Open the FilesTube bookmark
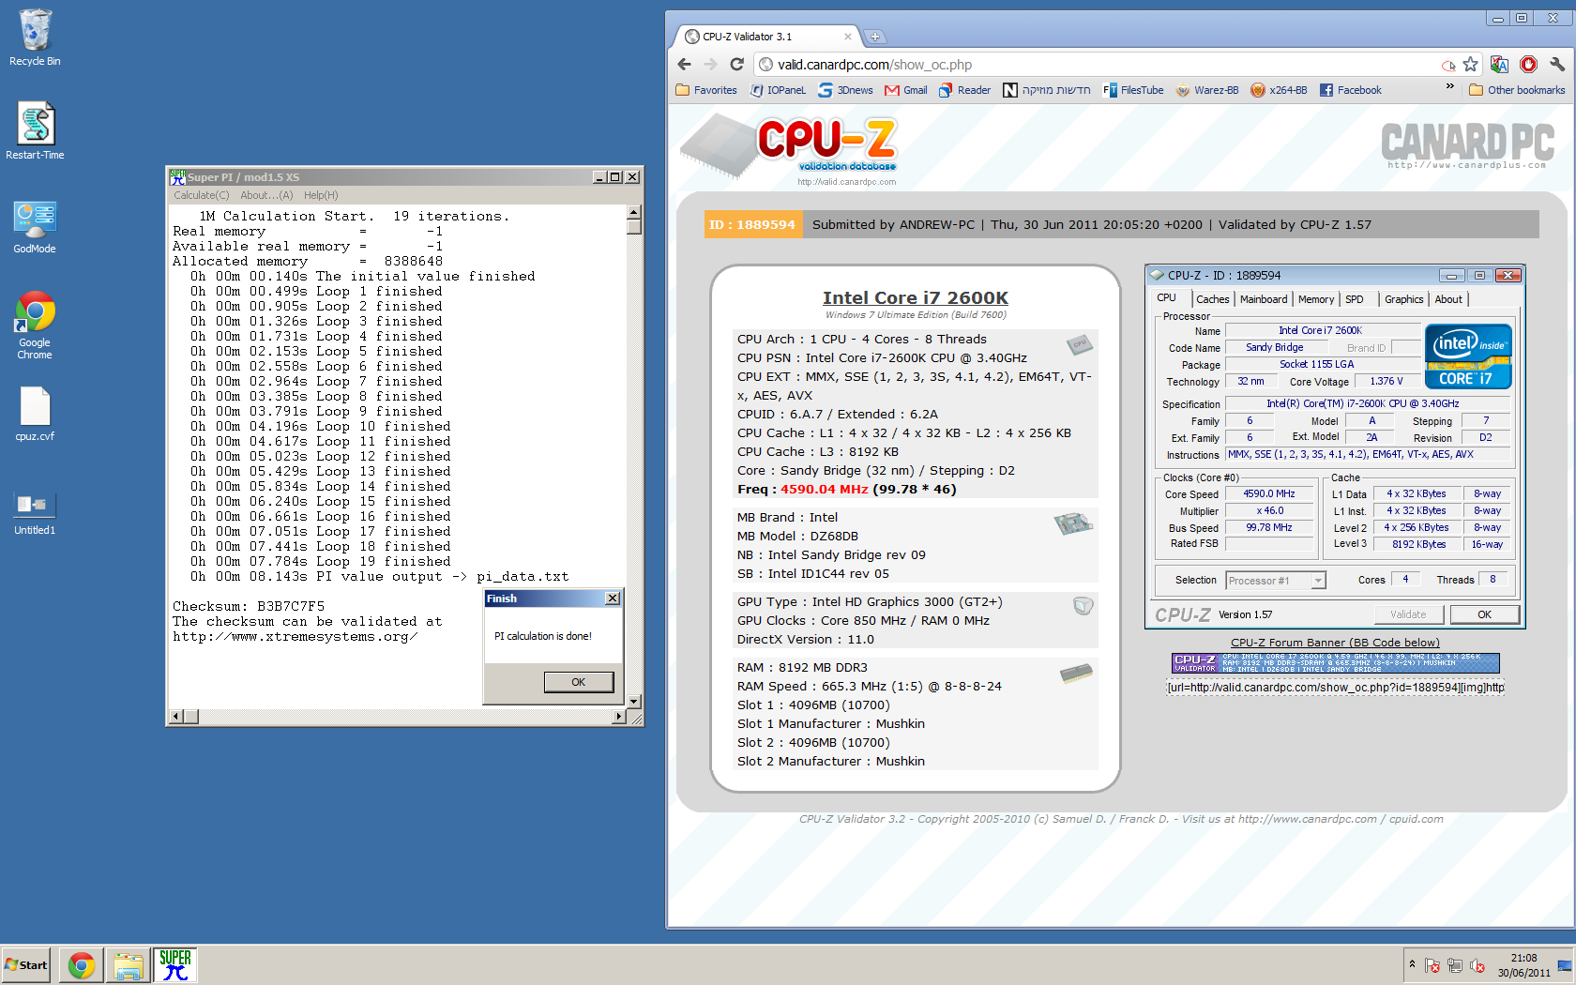 tap(1133, 90)
